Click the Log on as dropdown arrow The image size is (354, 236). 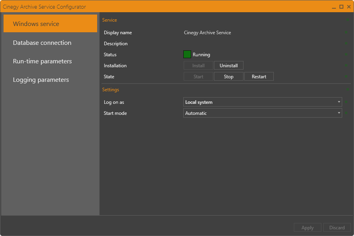[339, 102]
